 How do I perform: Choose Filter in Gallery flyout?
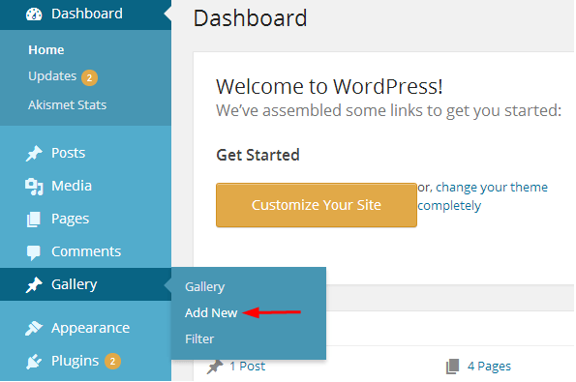[199, 339]
